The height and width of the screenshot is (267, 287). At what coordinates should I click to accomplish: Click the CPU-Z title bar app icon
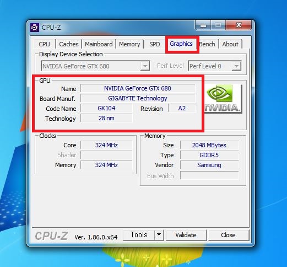click(35, 28)
